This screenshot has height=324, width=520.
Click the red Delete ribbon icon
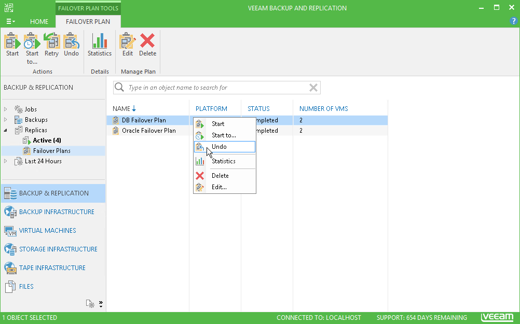click(x=147, y=45)
